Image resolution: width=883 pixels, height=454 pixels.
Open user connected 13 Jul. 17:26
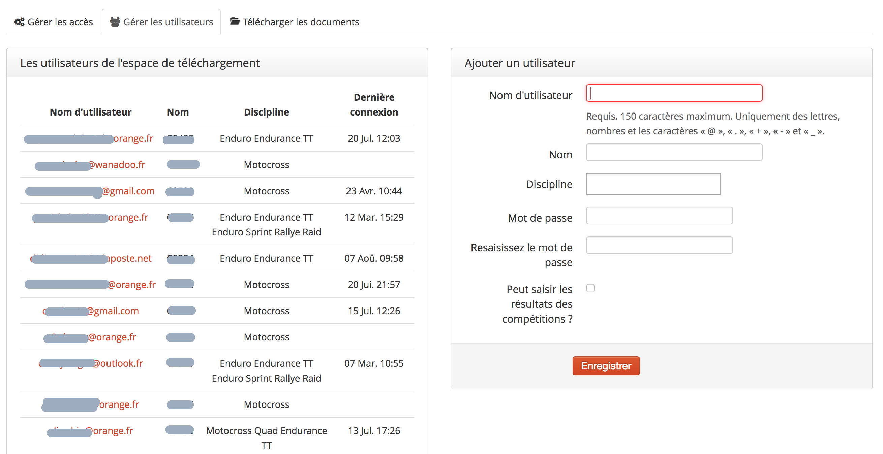pyautogui.click(x=90, y=431)
